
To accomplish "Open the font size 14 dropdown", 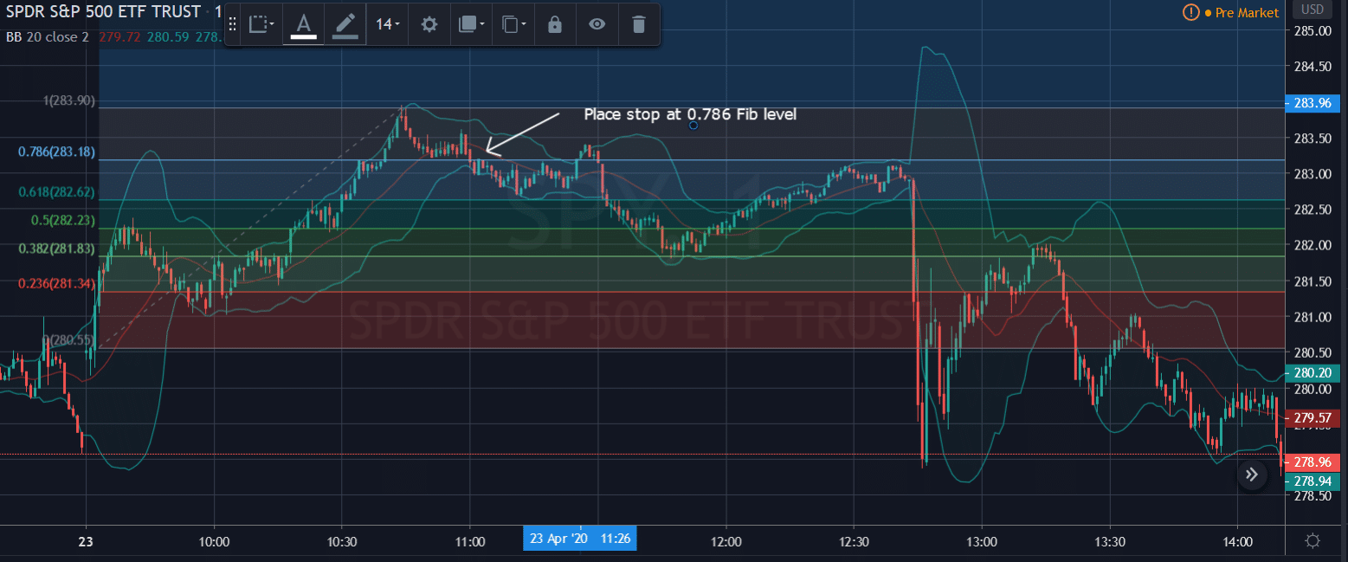I will pyautogui.click(x=387, y=24).
